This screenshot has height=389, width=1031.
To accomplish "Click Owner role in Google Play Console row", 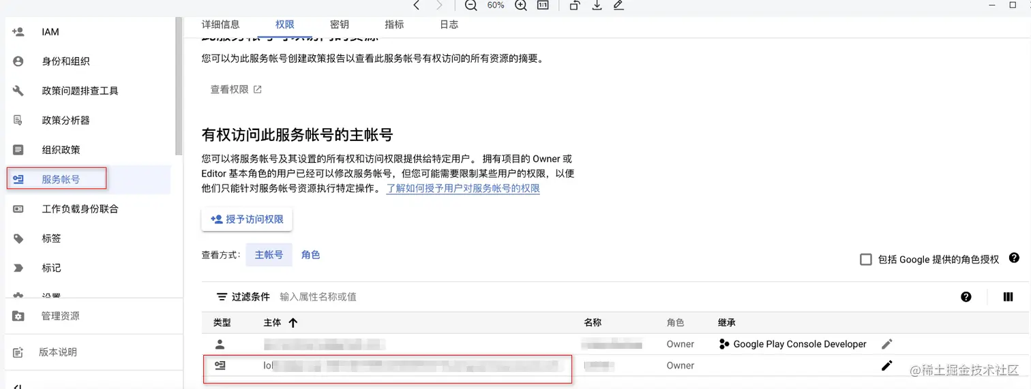I will coord(681,344).
